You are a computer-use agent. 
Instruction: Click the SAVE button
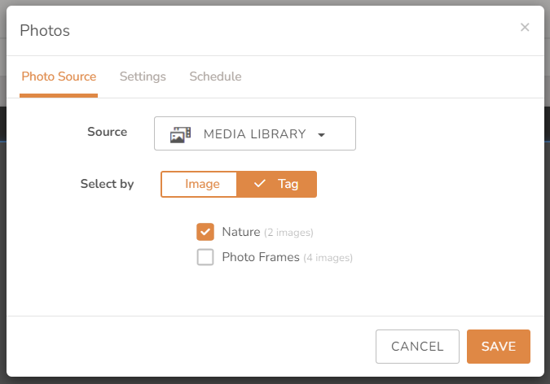pyautogui.click(x=499, y=347)
